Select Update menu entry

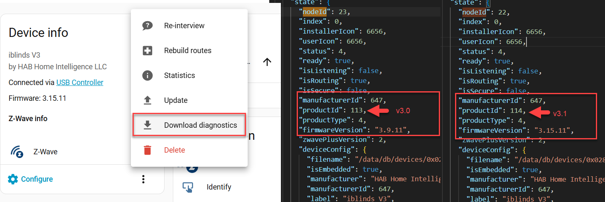(x=189, y=100)
